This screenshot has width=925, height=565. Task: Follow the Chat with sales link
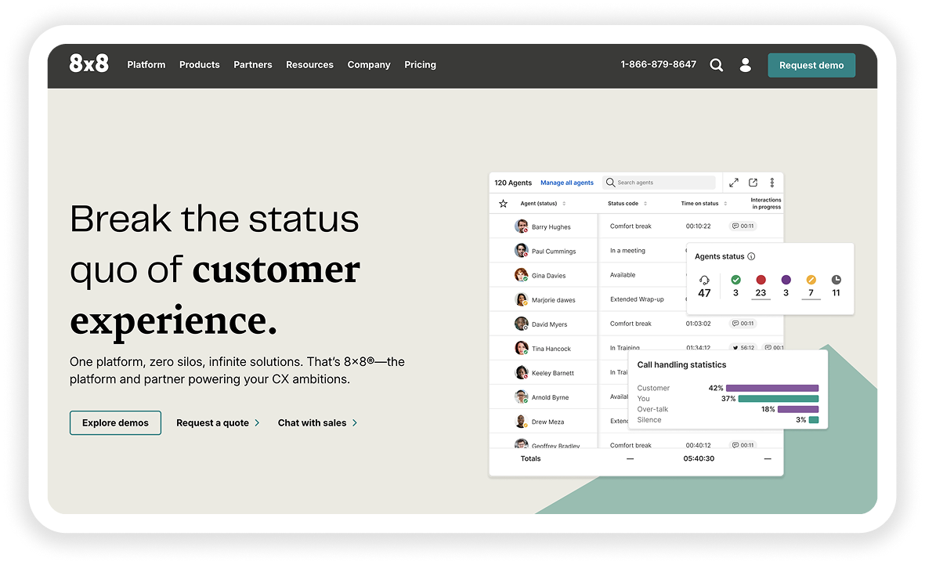[x=312, y=422]
